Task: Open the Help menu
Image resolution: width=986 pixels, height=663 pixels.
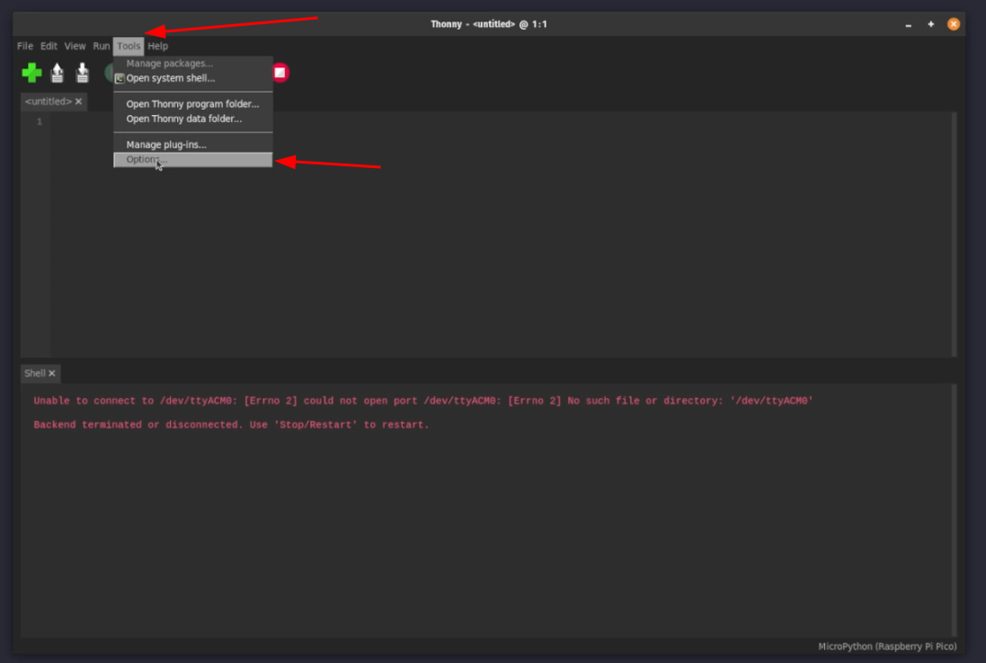Action: click(157, 46)
